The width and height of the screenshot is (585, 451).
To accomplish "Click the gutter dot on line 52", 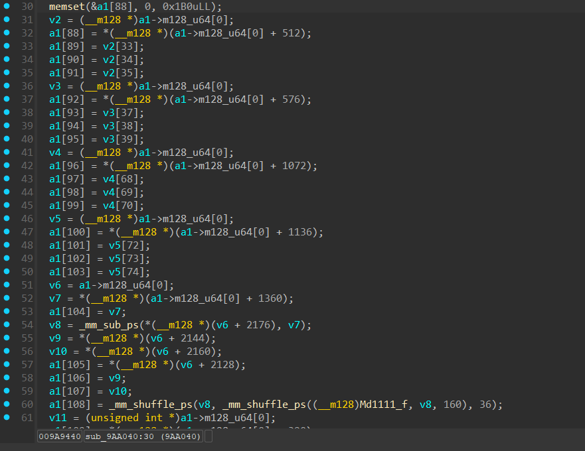I will click(7, 298).
